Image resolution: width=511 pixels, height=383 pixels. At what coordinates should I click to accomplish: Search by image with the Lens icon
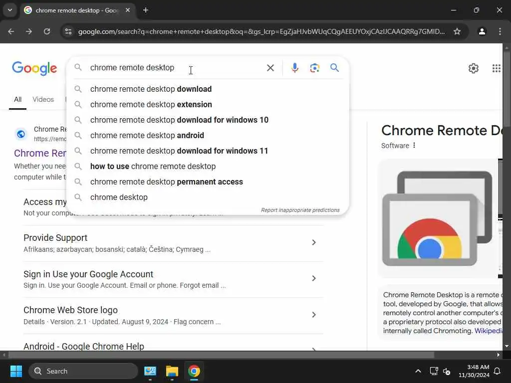[x=314, y=68]
